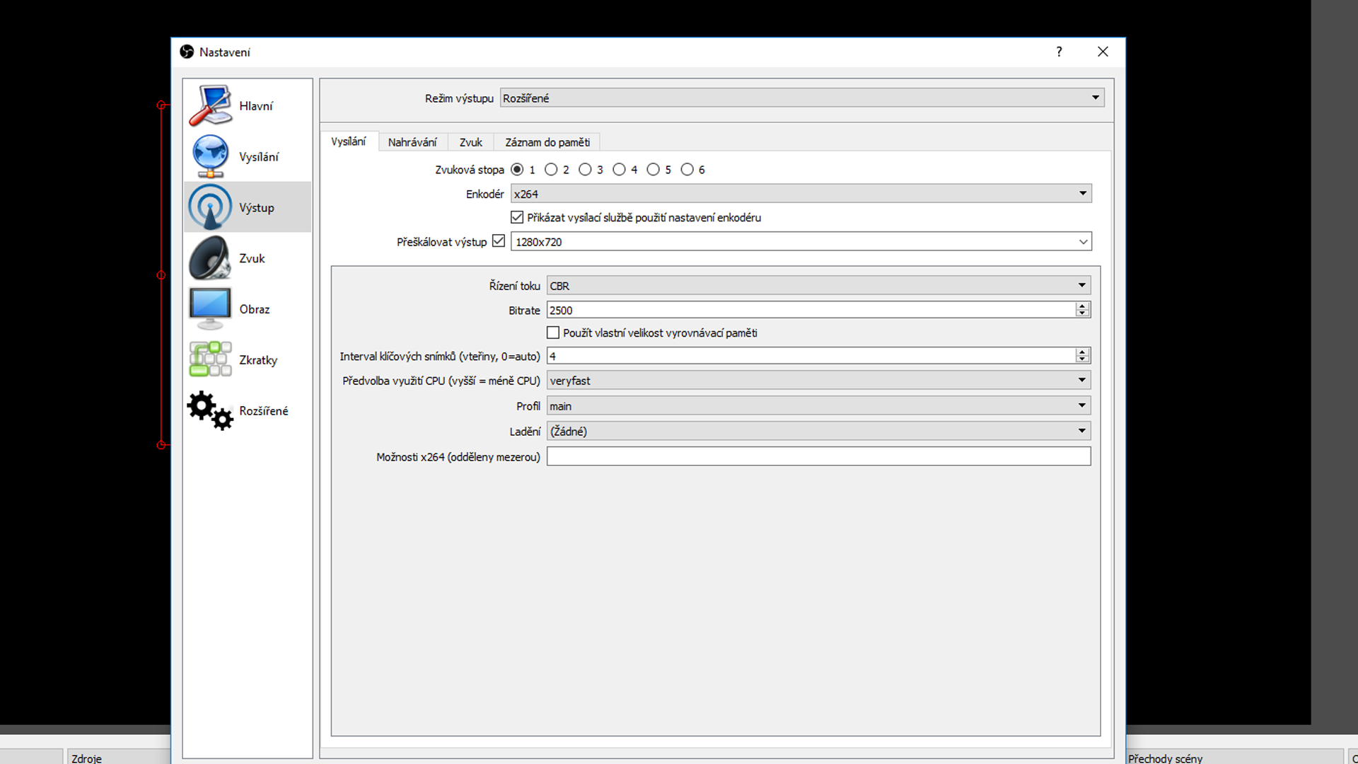The height and width of the screenshot is (764, 1358).
Task: Click the Možnosti x264 text field
Action: coord(818,457)
